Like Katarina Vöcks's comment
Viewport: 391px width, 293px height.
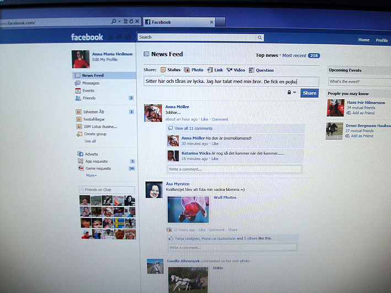point(215,159)
